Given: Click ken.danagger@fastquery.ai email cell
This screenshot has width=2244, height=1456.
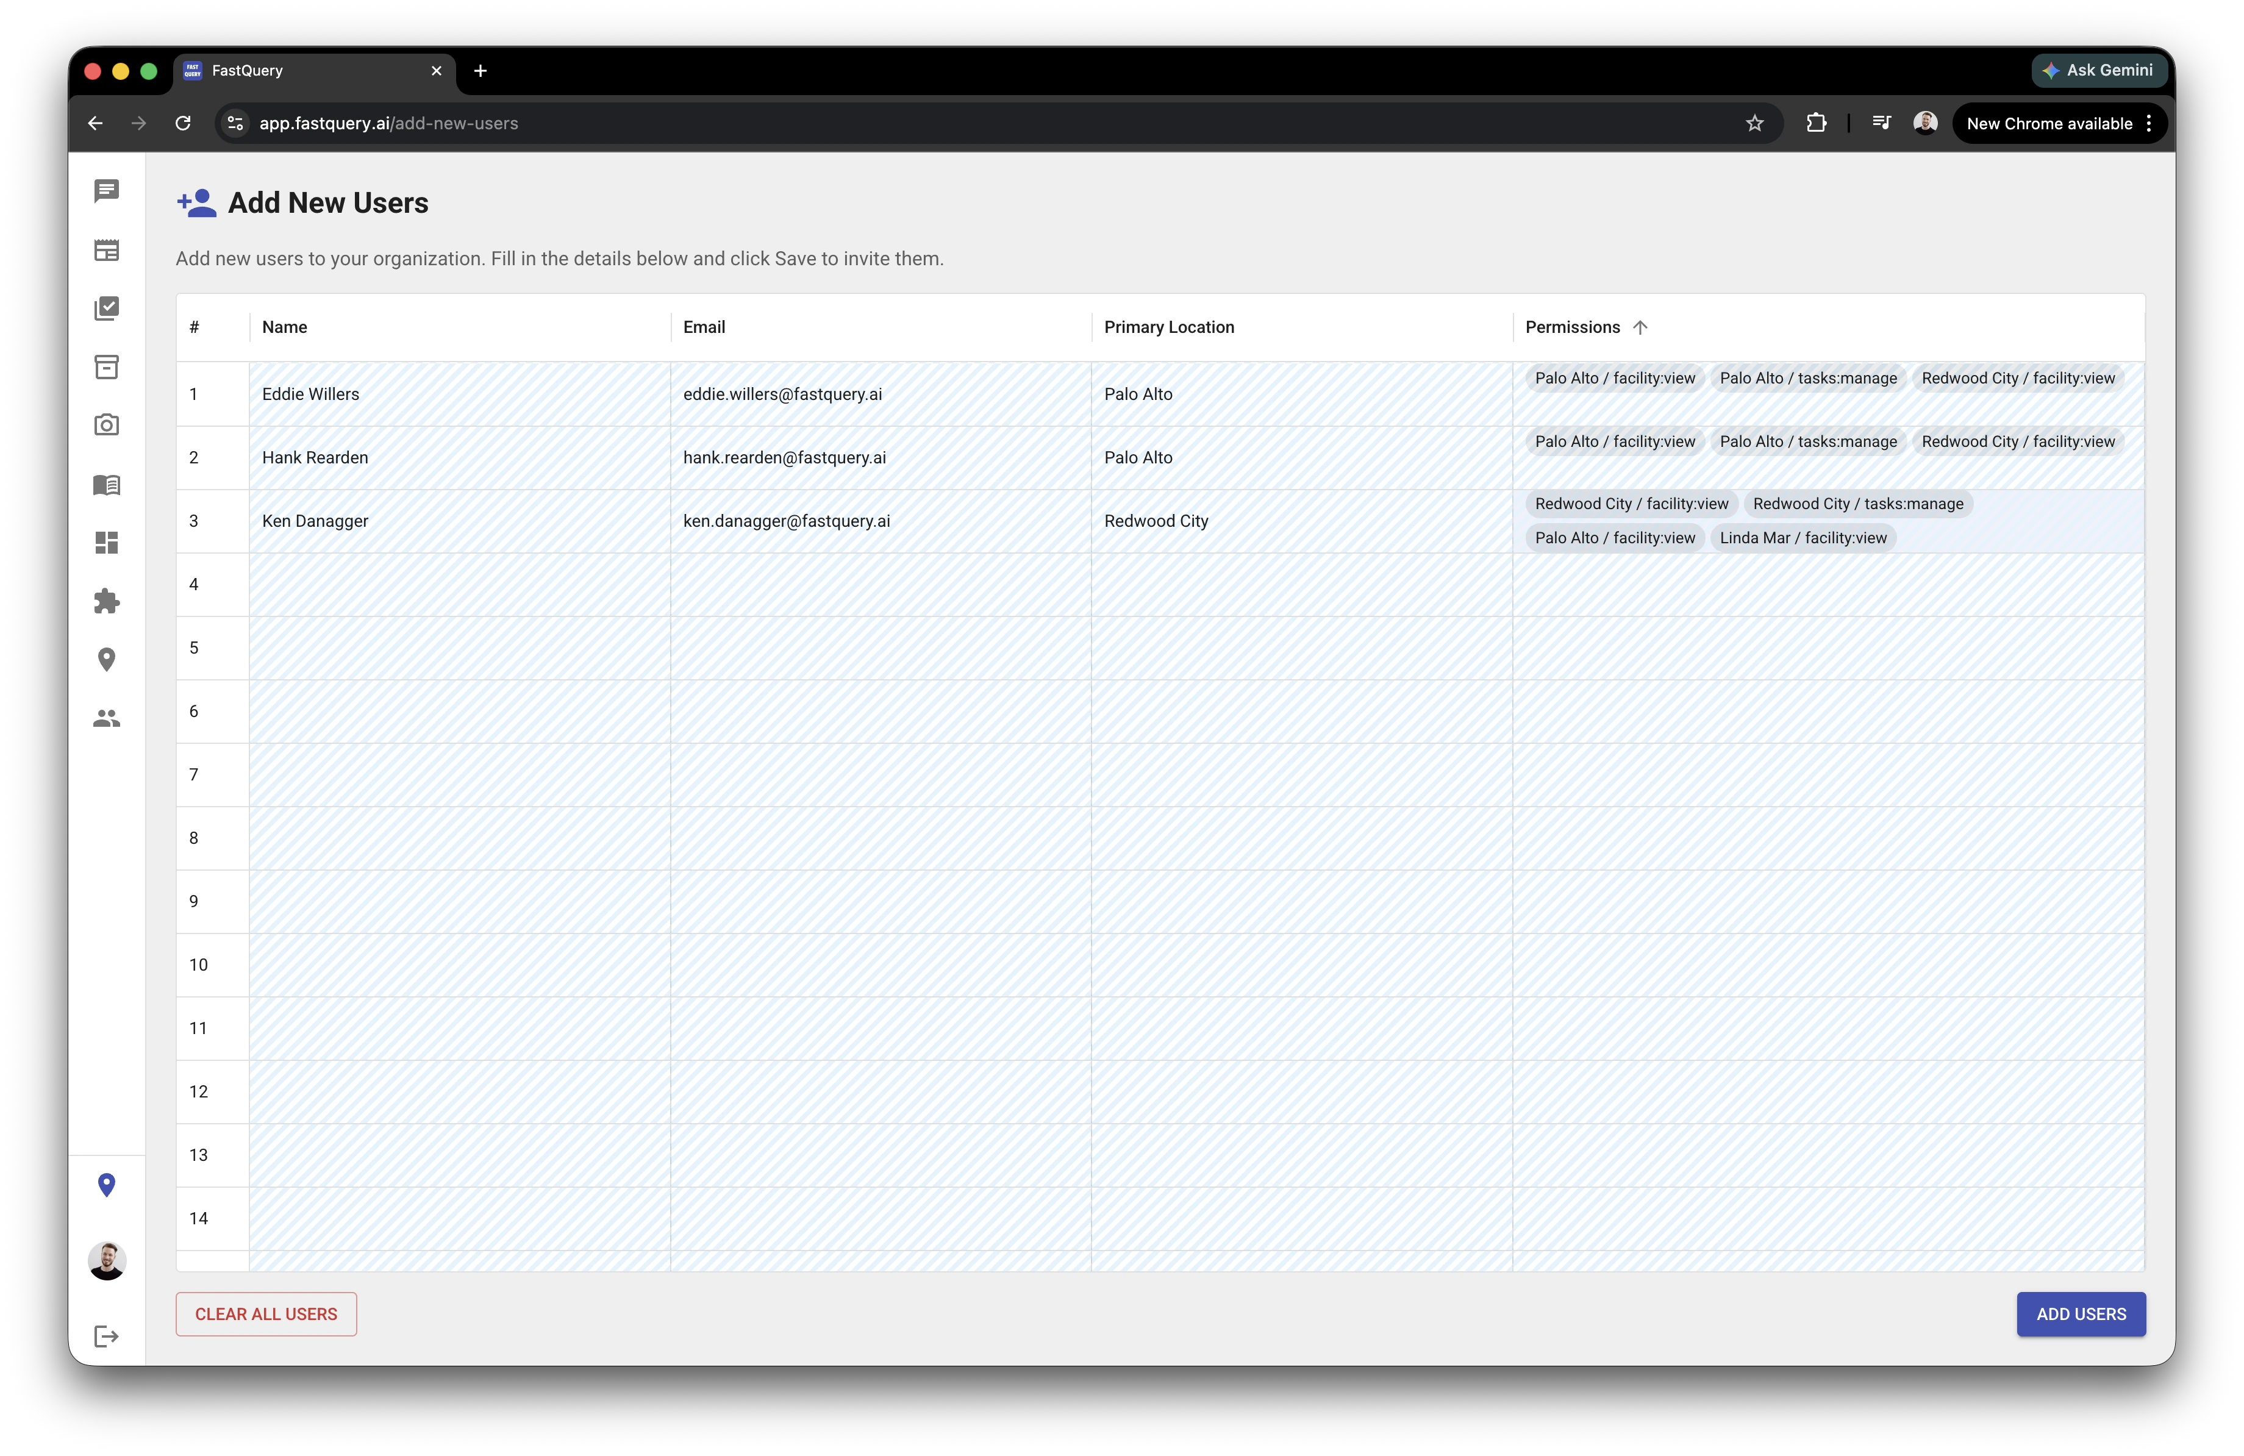Looking at the screenshot, I should coord(881,521).
